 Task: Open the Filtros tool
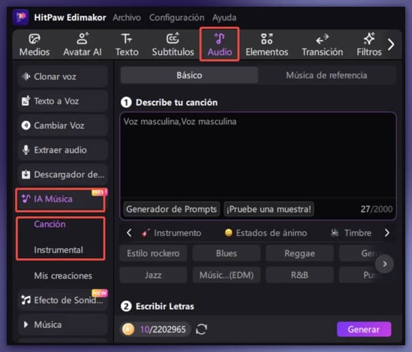pyautogui.click(x=369, y=45)
